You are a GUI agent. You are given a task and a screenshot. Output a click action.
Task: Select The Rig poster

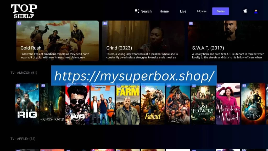(27, 104)
